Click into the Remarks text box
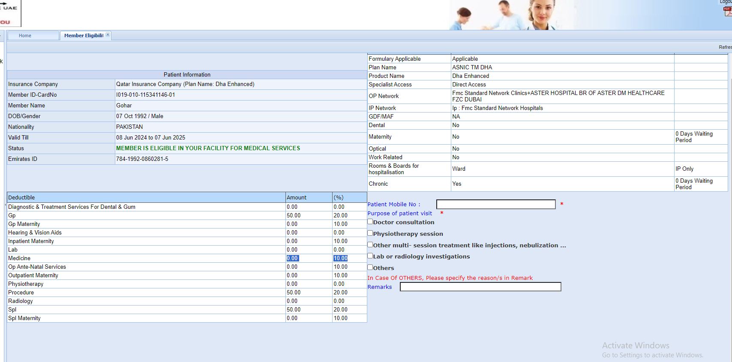Screen dimensions: 732x362 pos(480,287)
